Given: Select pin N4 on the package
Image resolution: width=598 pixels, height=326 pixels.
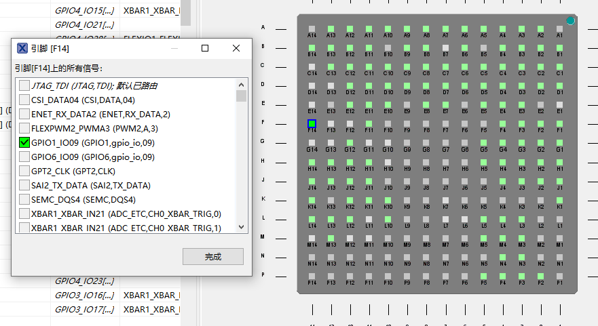Looking at the screenshot, I should tap(503, 258).
